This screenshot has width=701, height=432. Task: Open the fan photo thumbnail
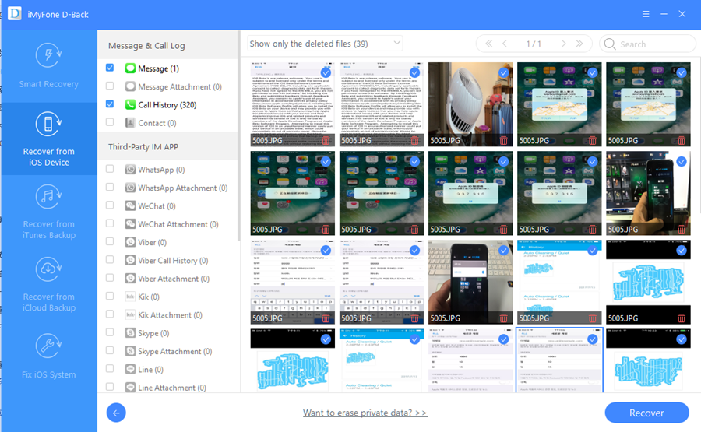point(470,104)
